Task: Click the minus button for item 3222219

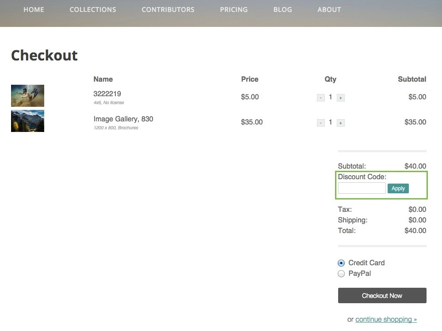Action: click(x=320, y=98)
